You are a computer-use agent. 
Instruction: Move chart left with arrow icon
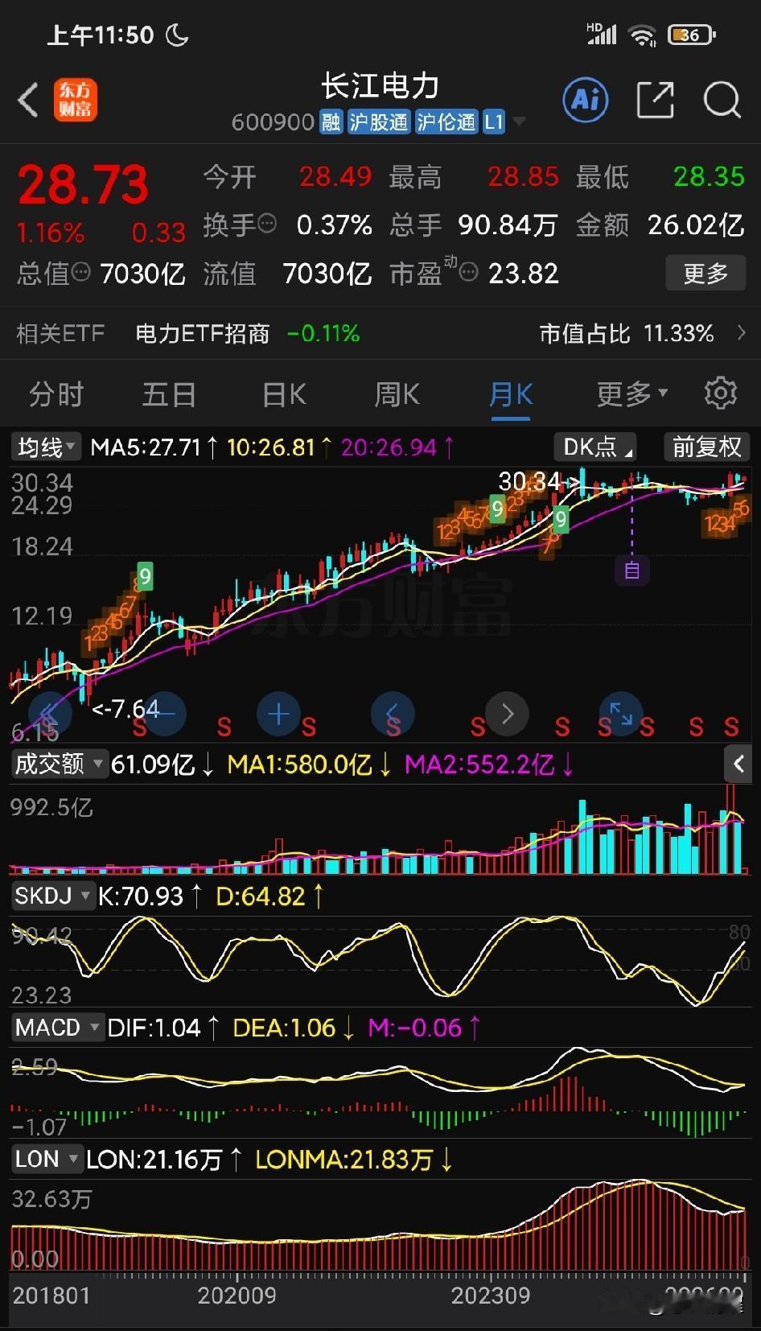pos(393,713)
